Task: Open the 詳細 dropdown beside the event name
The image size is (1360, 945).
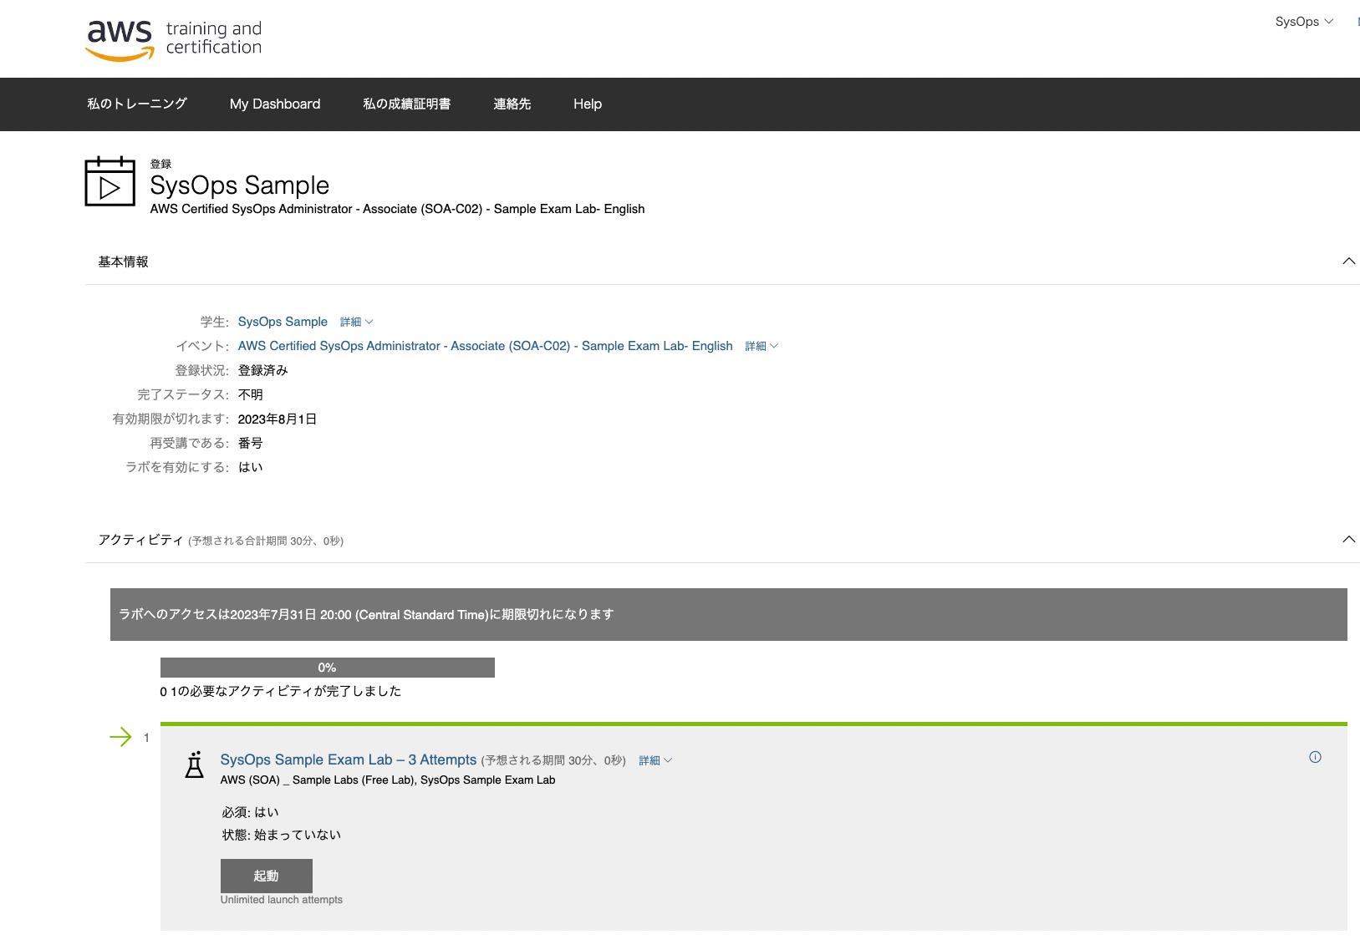Action: point(761,345)
